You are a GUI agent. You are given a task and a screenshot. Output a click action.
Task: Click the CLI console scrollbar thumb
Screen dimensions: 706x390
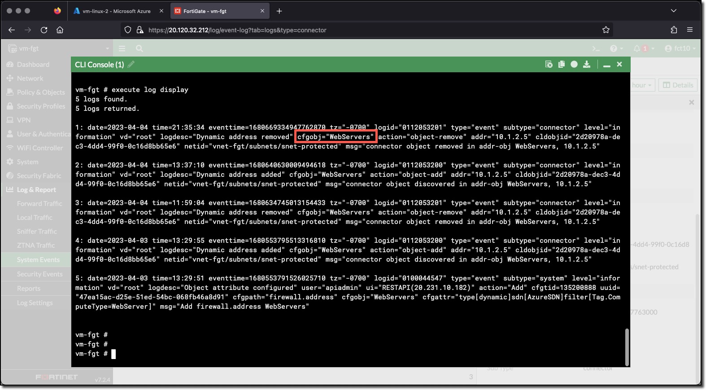click(627, 346)
